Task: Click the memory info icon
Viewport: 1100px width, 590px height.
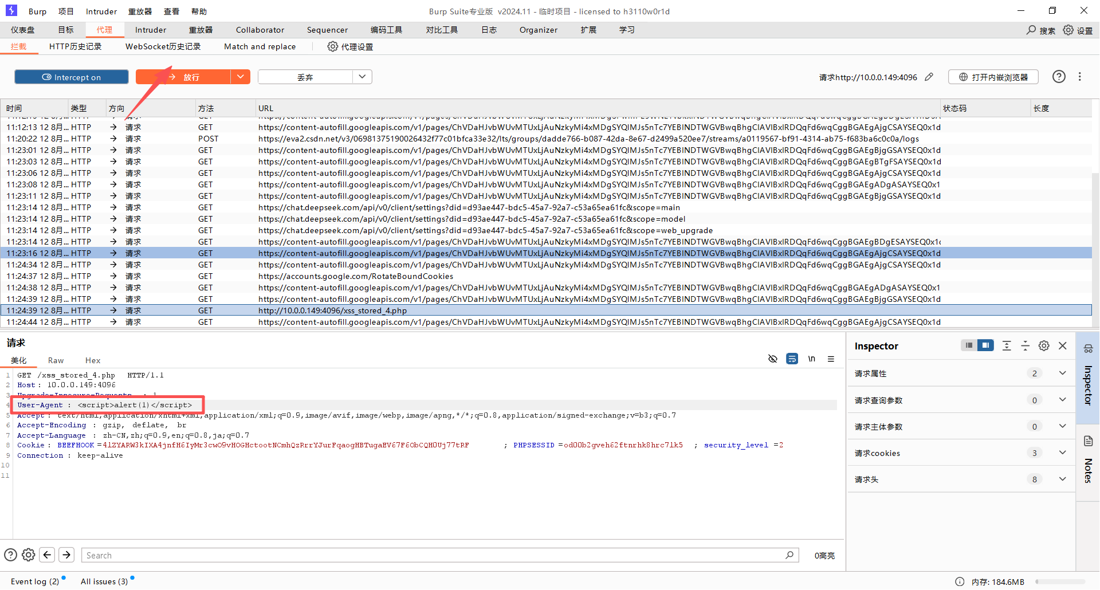Action: click(x=960, y=581)
